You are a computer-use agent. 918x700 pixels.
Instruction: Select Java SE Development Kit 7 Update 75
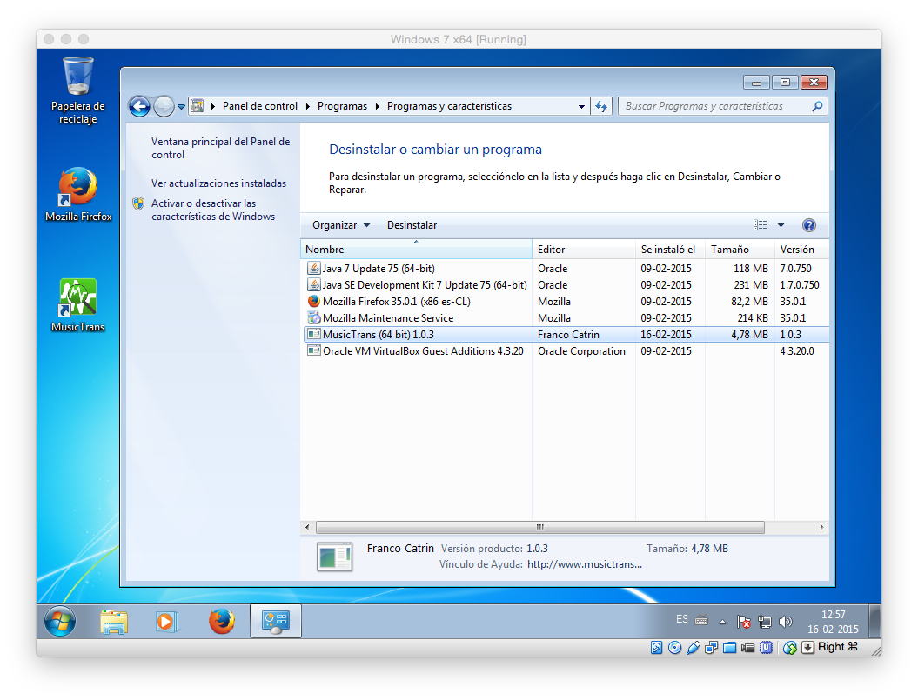[x=566, y=285]
